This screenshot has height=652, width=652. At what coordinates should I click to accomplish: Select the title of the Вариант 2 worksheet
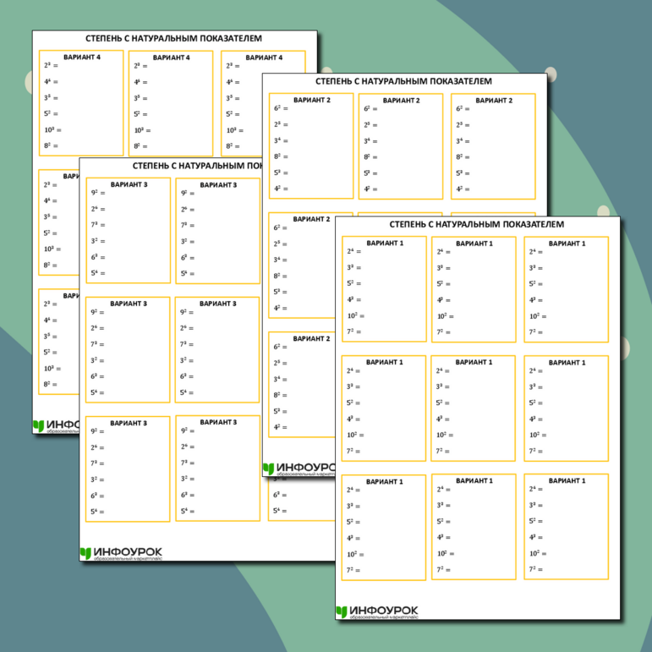(403, 81)
